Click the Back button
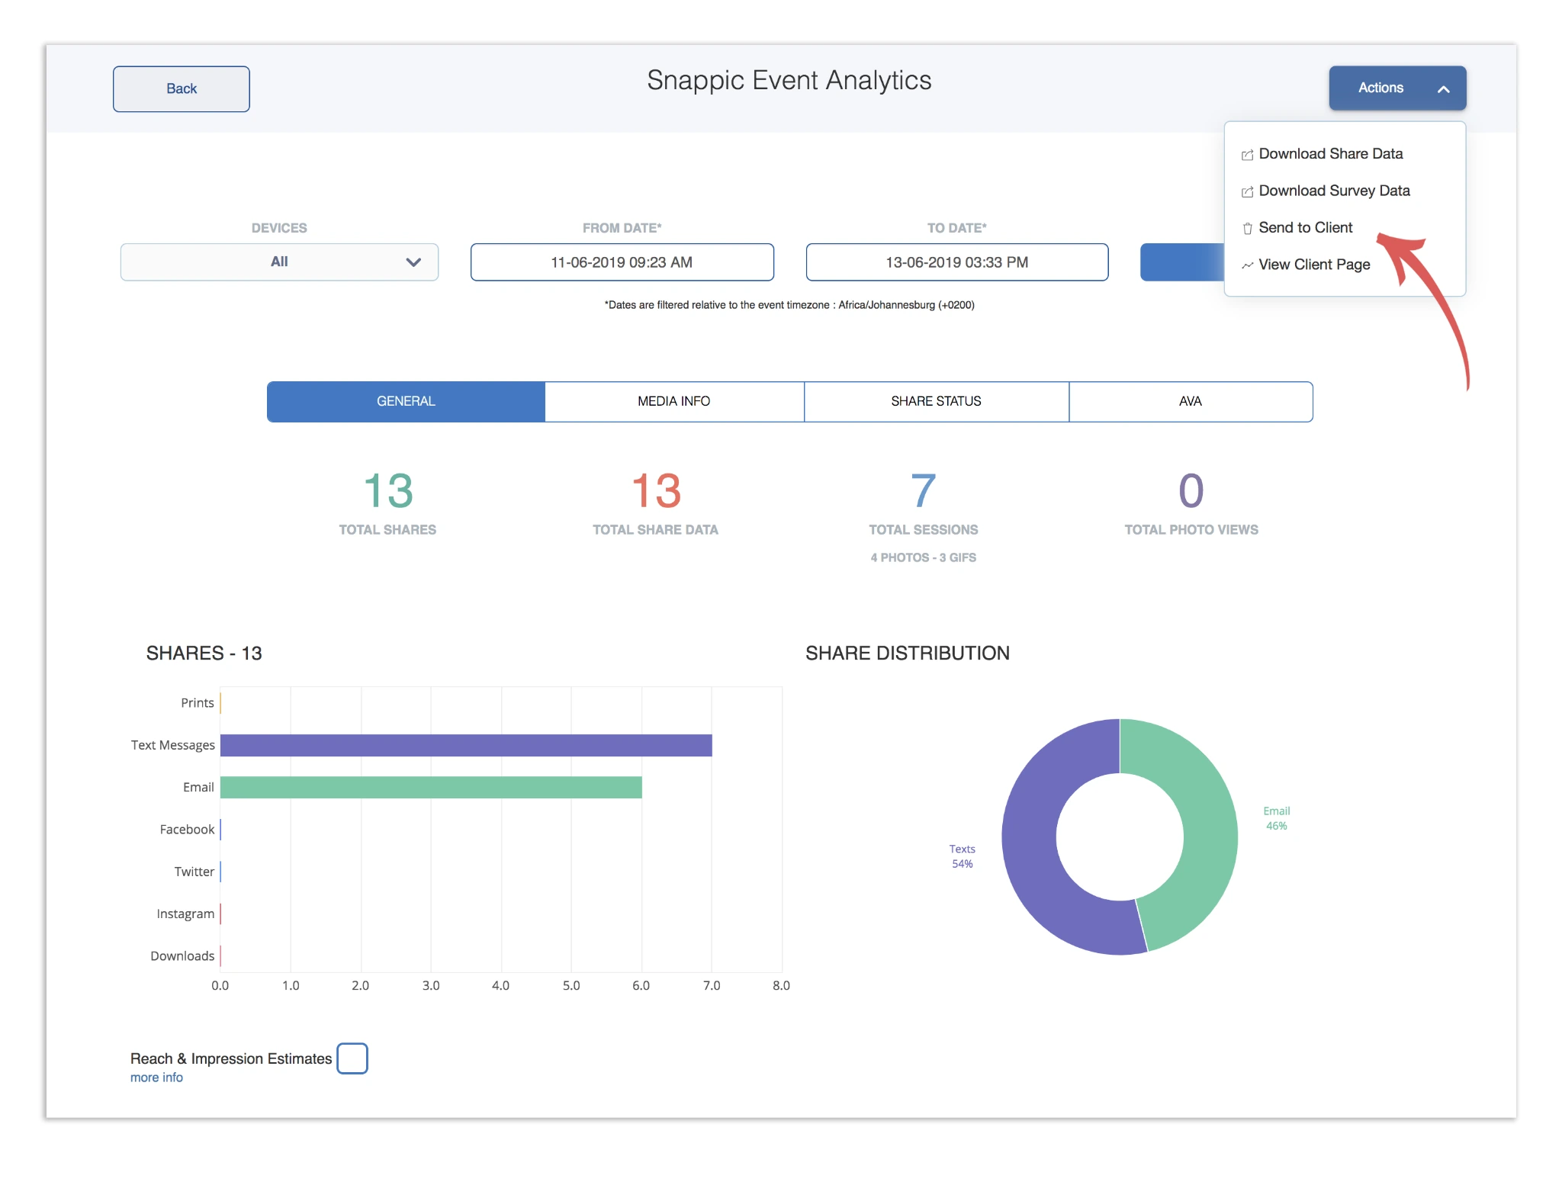1562x1185 pixels. coord(182,88)
